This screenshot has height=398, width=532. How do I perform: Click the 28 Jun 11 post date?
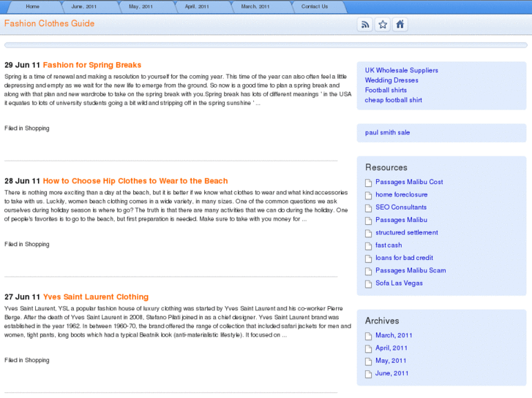tap(22, 181)
